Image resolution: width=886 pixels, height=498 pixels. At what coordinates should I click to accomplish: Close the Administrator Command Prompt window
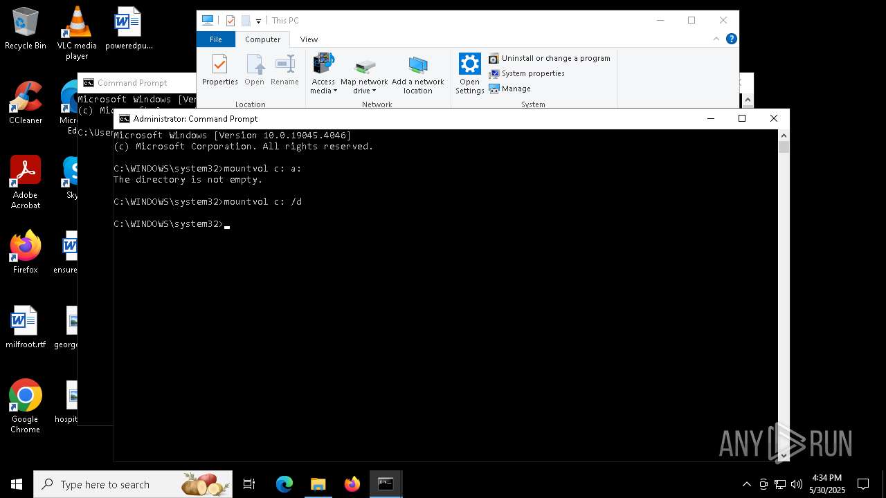(774, 118)
